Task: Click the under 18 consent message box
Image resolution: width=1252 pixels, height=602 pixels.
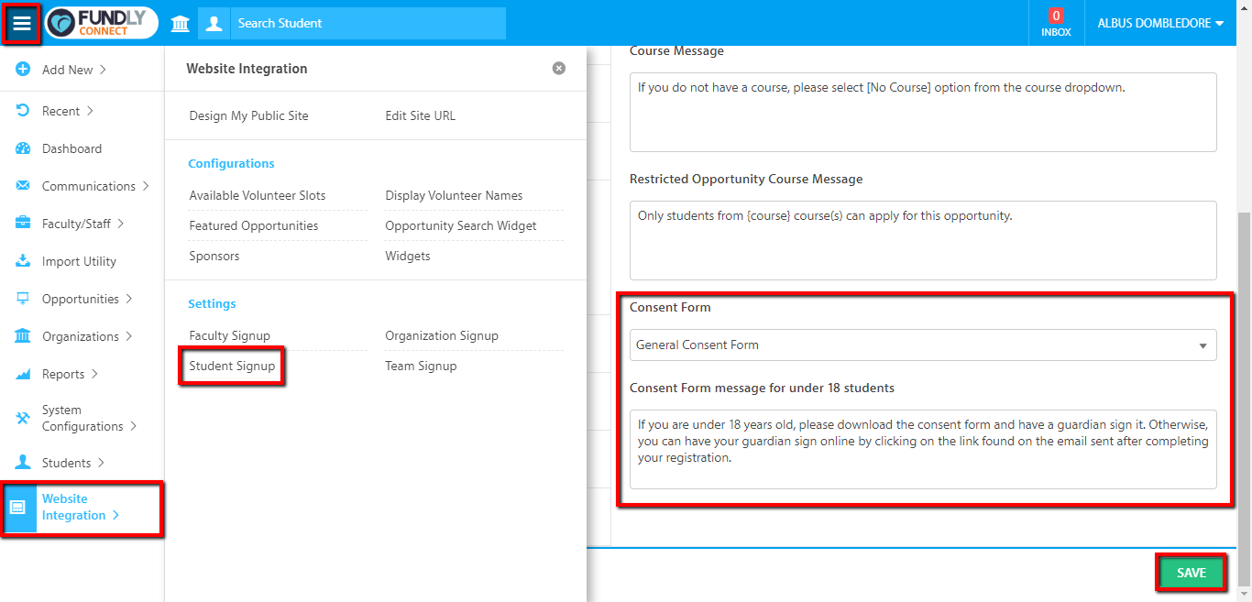Action: click(x=923, y=449)
